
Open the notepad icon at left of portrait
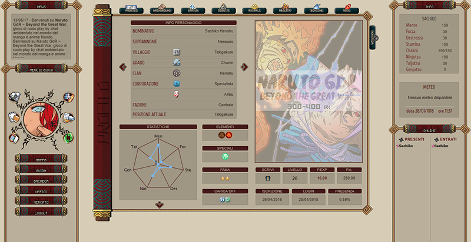14,117
